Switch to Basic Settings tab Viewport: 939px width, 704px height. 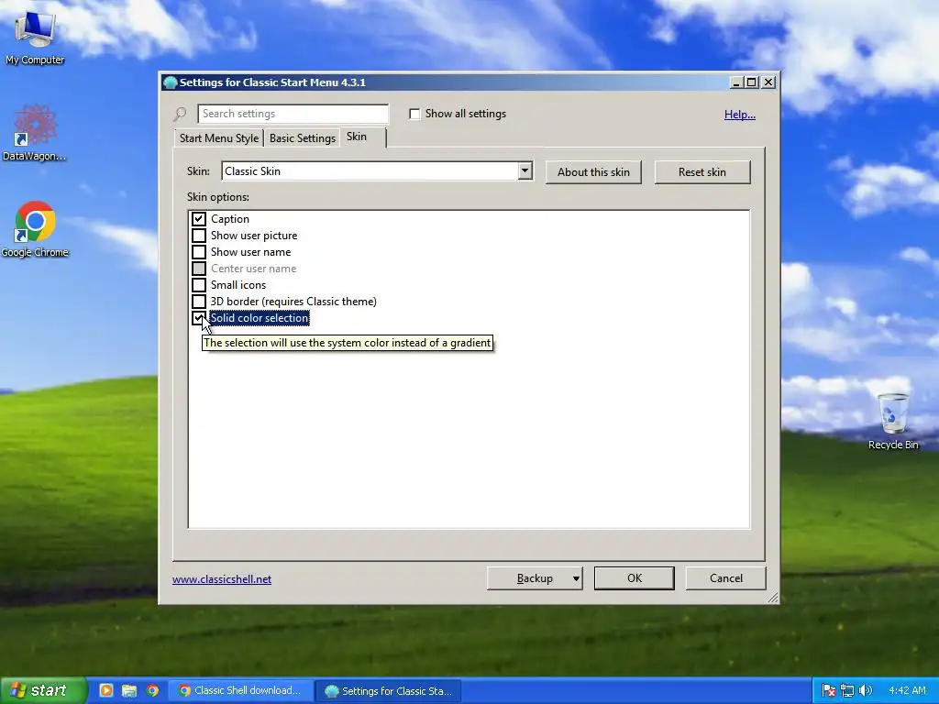pos(303,138)
